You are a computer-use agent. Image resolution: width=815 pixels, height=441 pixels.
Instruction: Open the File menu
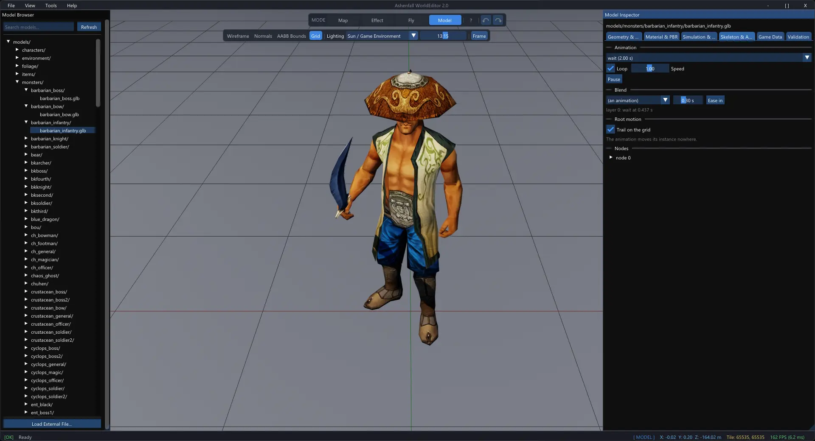(11, 6)
